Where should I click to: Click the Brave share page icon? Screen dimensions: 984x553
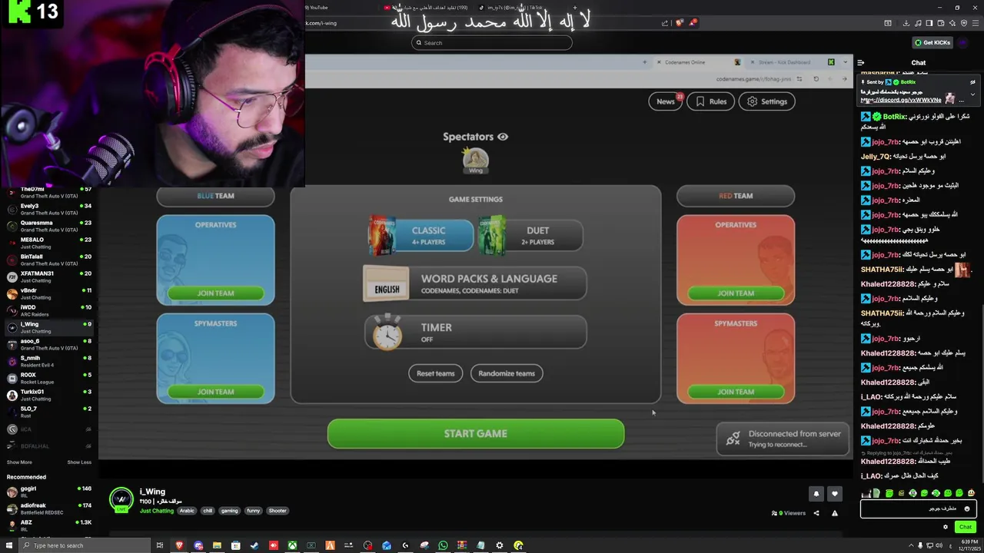(x=665, y=23)
